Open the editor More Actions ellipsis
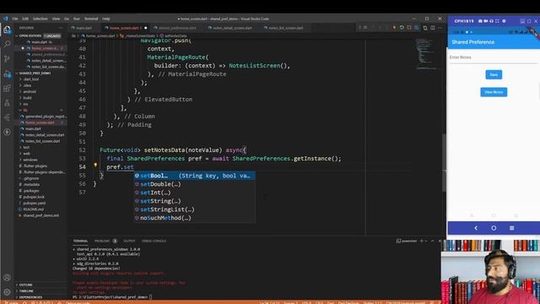This screenshot has height=304, width=540. tap(440, 28)
